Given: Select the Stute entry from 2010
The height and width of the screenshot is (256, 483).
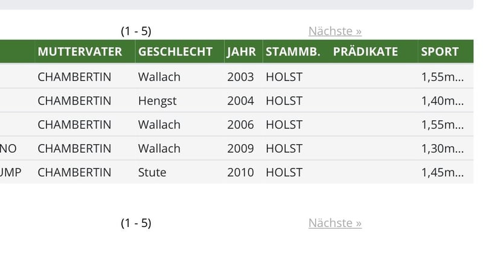Looking at the screenshot, I should coord(237,172).
